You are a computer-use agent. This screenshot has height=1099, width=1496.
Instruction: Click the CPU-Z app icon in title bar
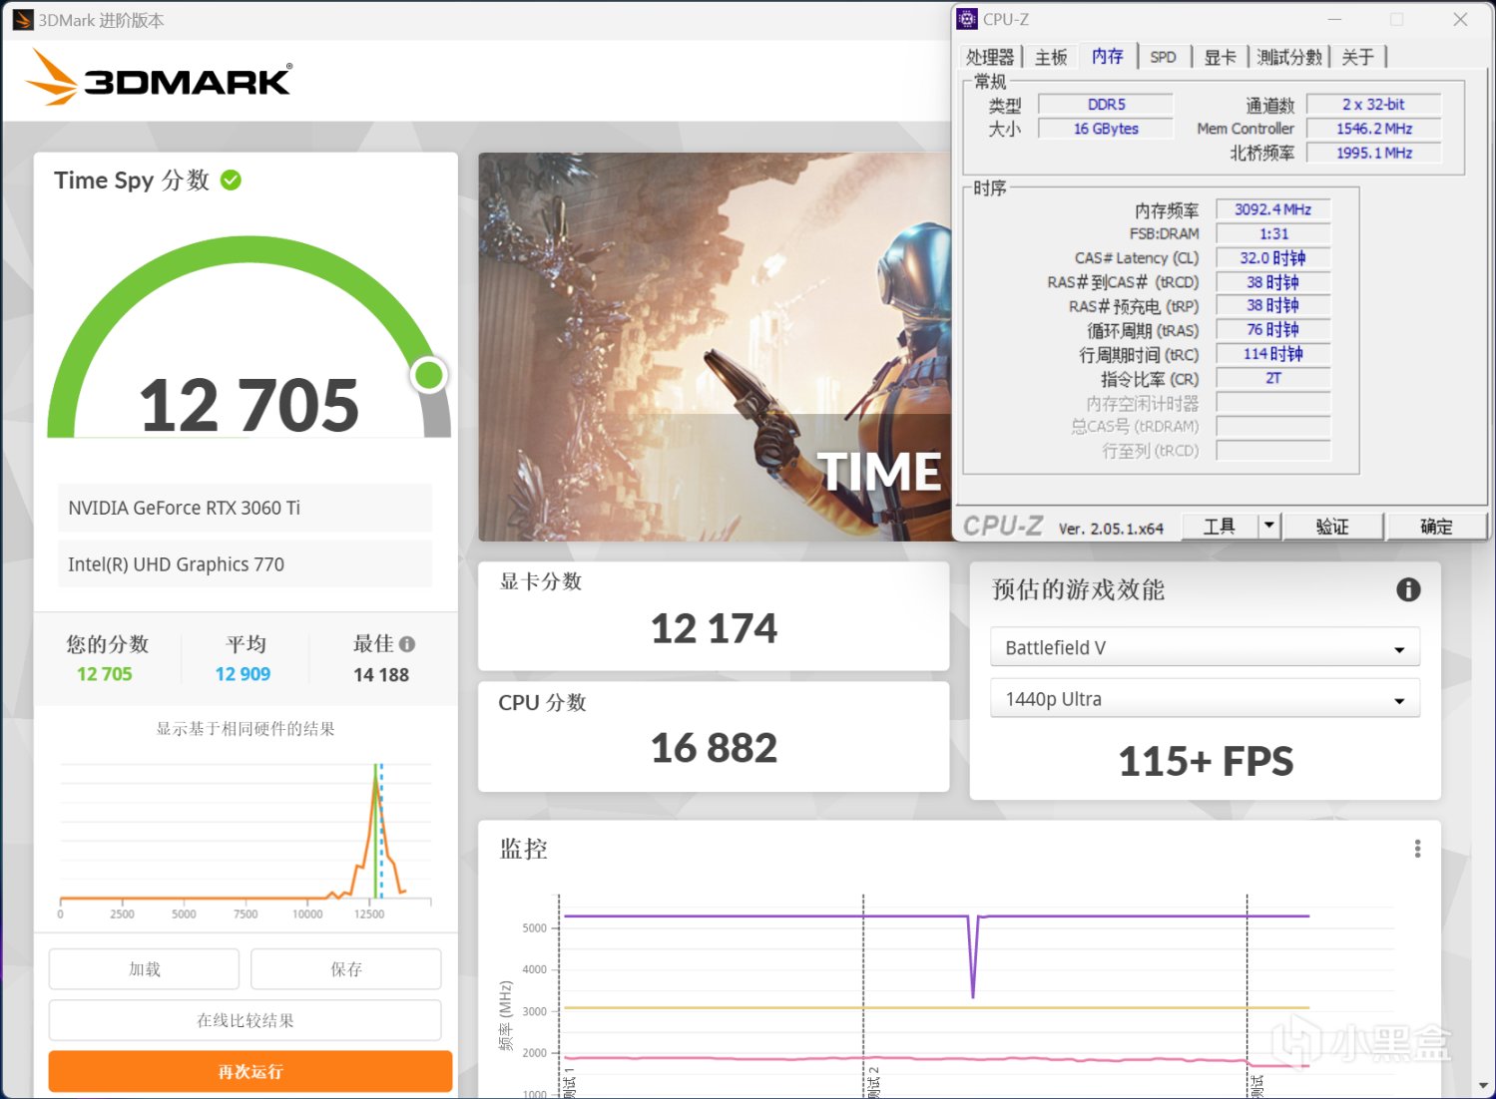click(967, 19)
